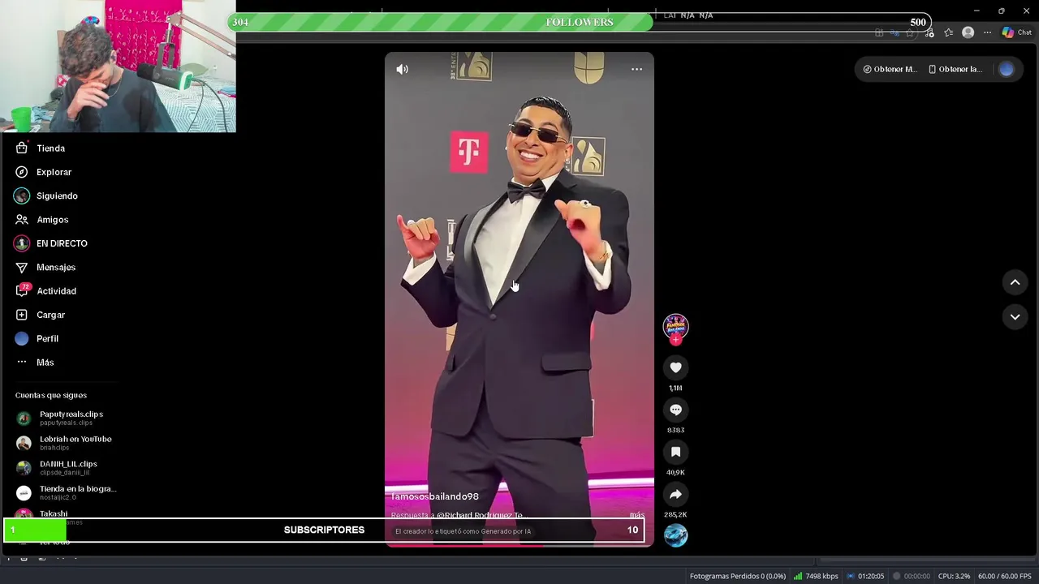Click the playing video area
Viewport: 1039px width, 584px height.
[519, 299]
